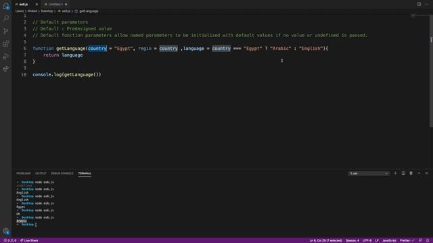Image resolution: width=433 pixels, height=243 pixels.
Task: Open the Explorer view in activity bar
Action: (x=6, y=6)
